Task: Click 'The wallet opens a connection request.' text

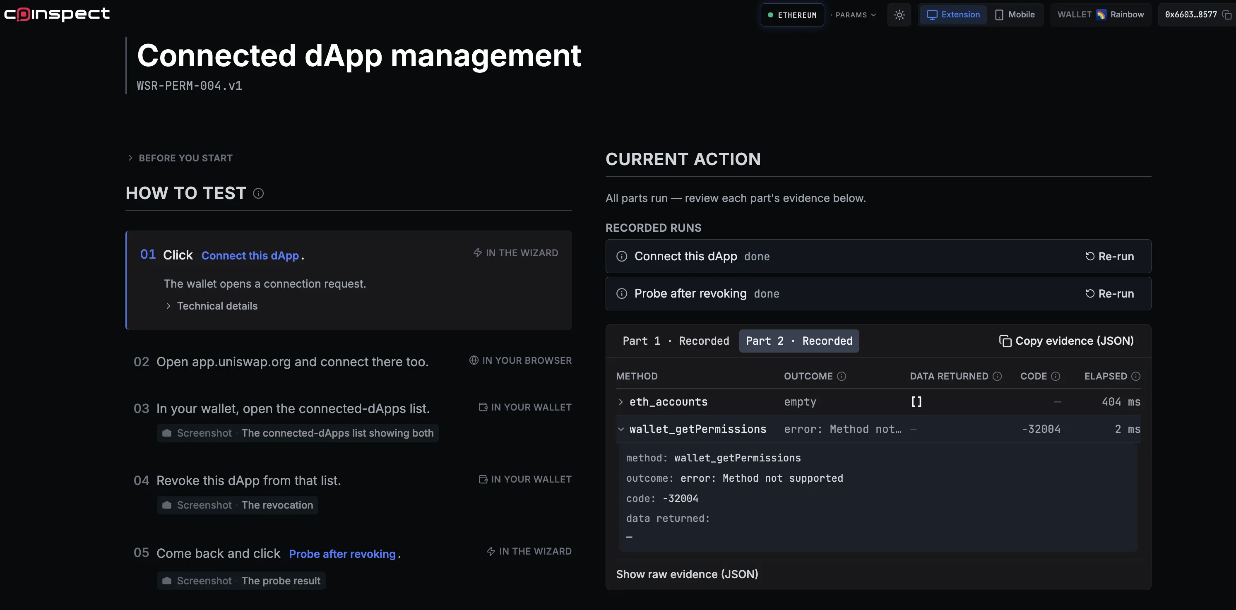Action: (x=265, y=284)
